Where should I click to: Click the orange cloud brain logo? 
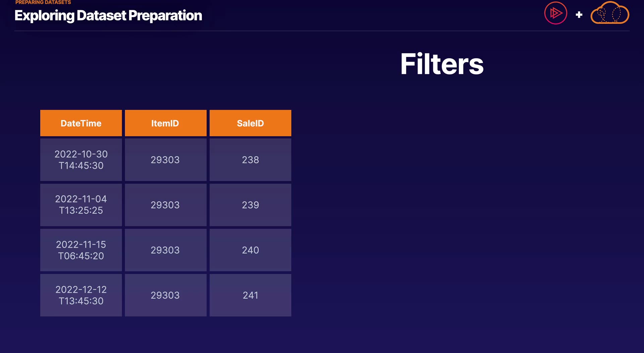pyautogui.click(x=609, y=14)
